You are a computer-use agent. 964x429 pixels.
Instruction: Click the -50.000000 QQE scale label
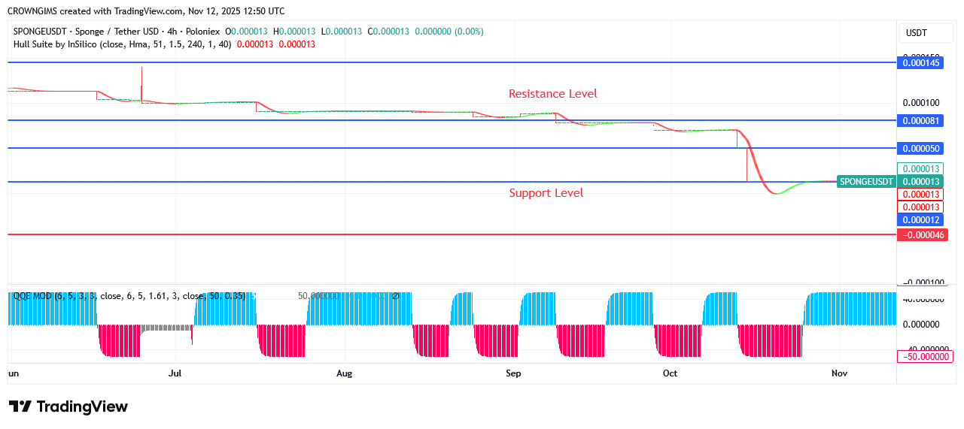point(926,356)
